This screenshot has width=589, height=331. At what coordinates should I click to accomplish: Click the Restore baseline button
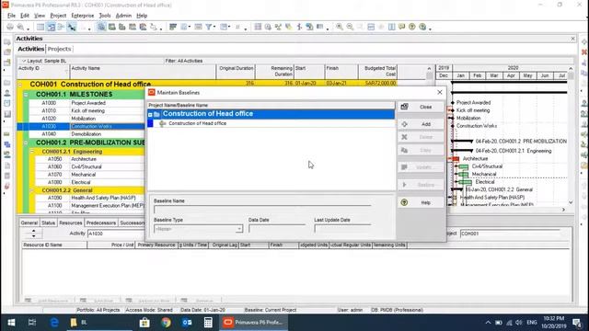[x=421, y=185]
